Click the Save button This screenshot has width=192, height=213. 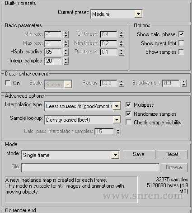point(139,154)
